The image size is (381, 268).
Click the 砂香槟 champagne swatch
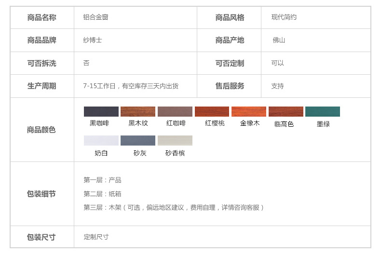coord(175,140)
